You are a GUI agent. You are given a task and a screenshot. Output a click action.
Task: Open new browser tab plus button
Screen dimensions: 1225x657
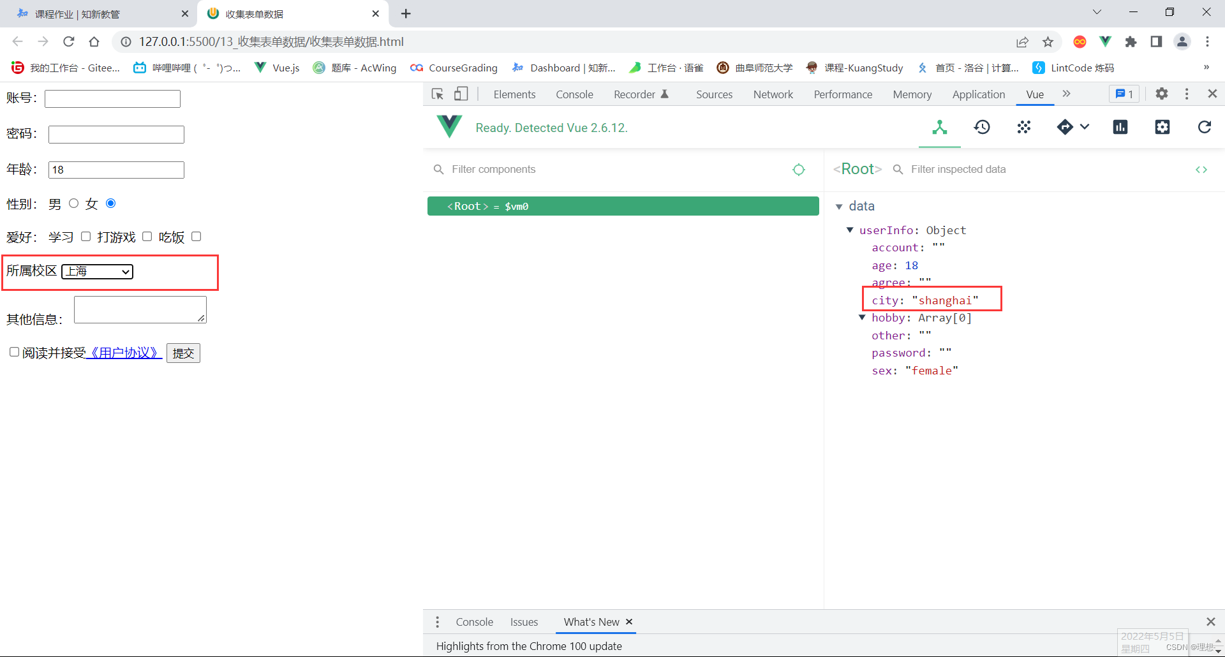(x=406, y=13)
